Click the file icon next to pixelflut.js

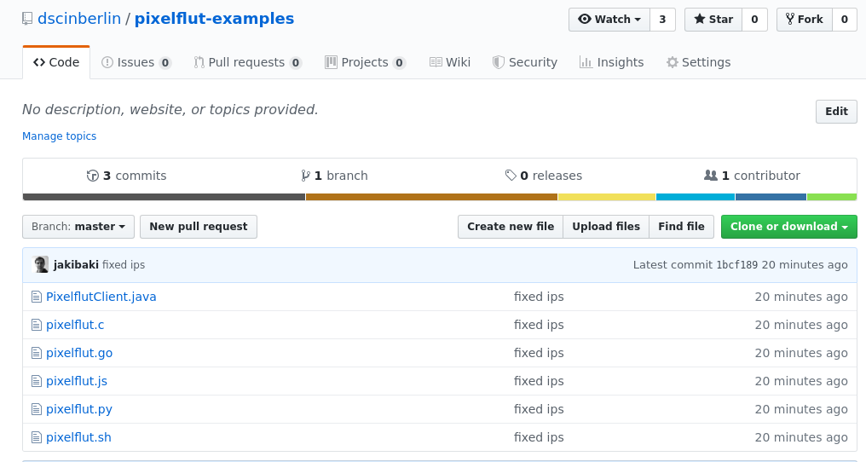click(37, 381)
